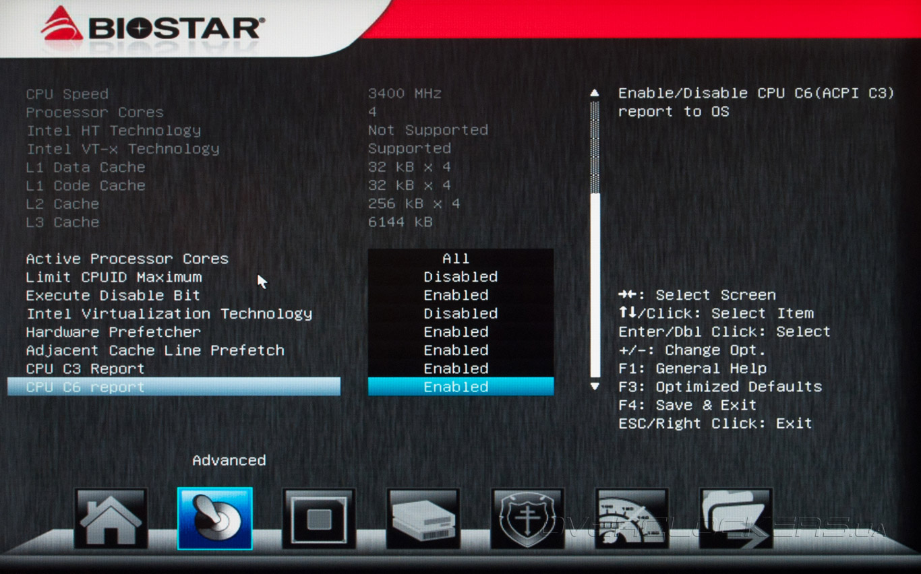Click the 'Intel VT-x Technology' info label

[123, 148]
